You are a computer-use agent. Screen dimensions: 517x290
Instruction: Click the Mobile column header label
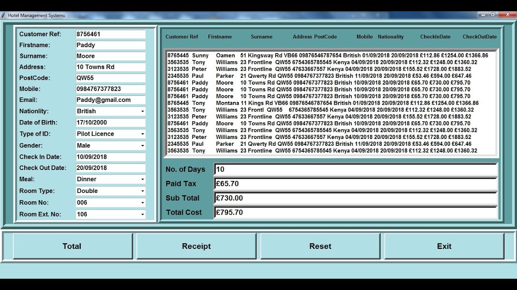pyautogui.click(x=364, y=37)
